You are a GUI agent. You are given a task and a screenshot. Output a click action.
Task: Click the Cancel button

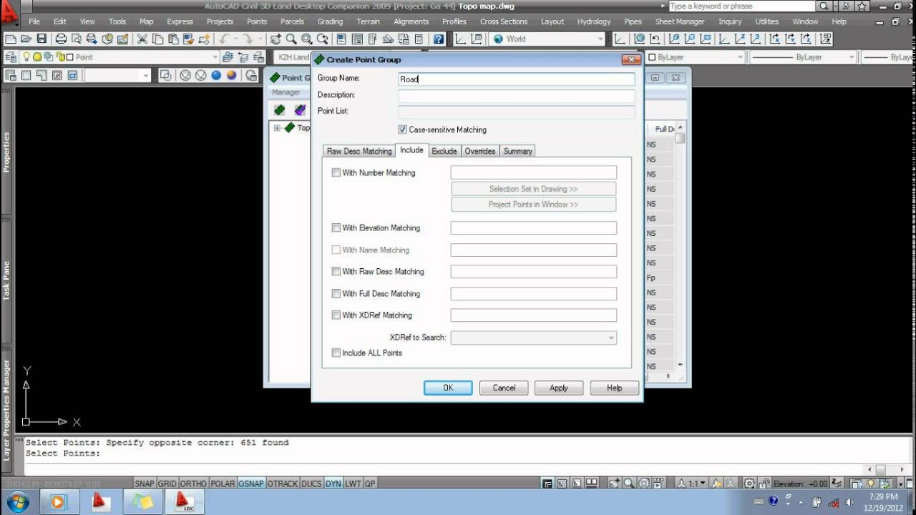pyautogui.click(x=504, y=388)
